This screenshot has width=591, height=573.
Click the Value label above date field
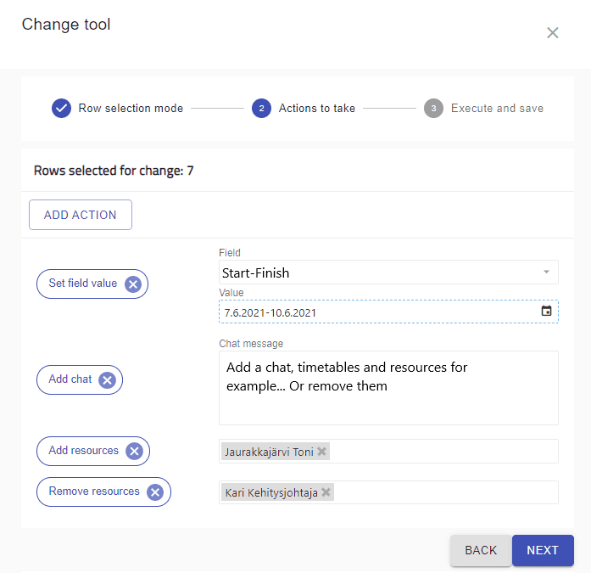pyautogui.click(x=231, y=292)
